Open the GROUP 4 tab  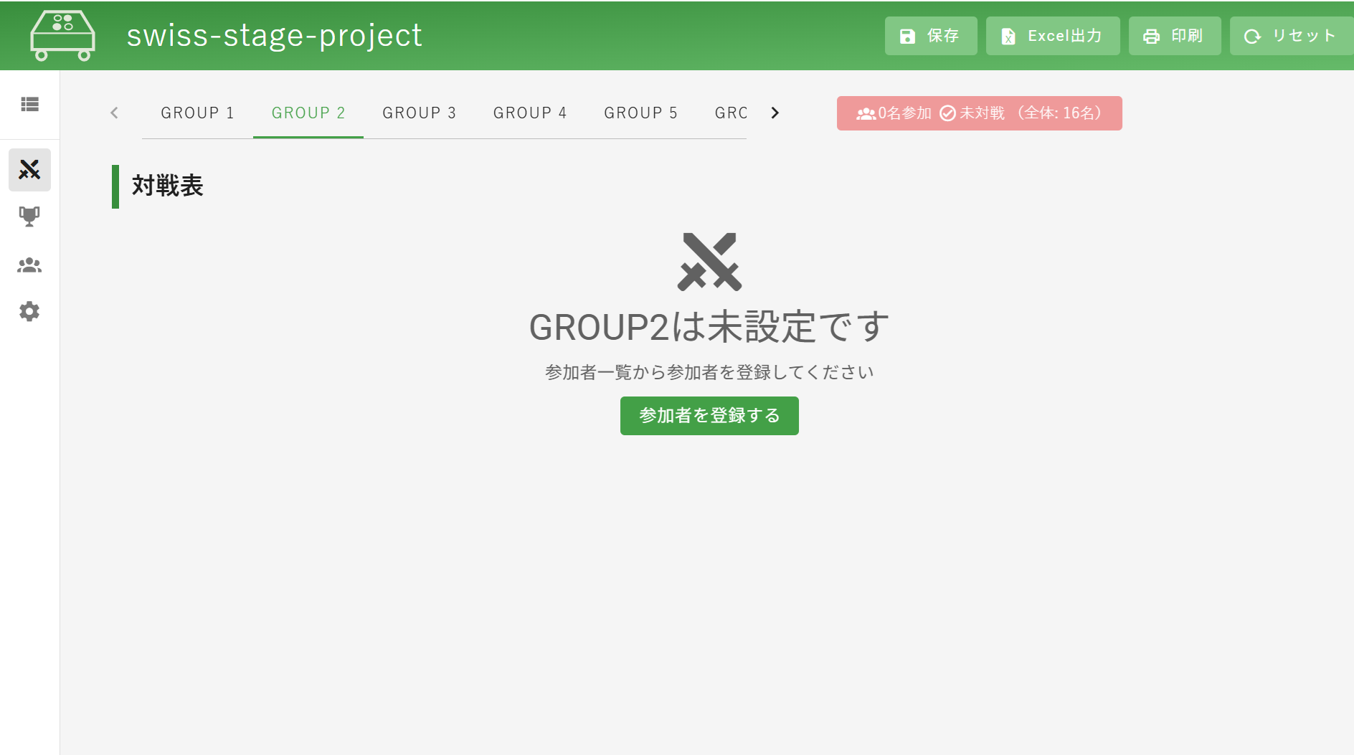point(531,113)
